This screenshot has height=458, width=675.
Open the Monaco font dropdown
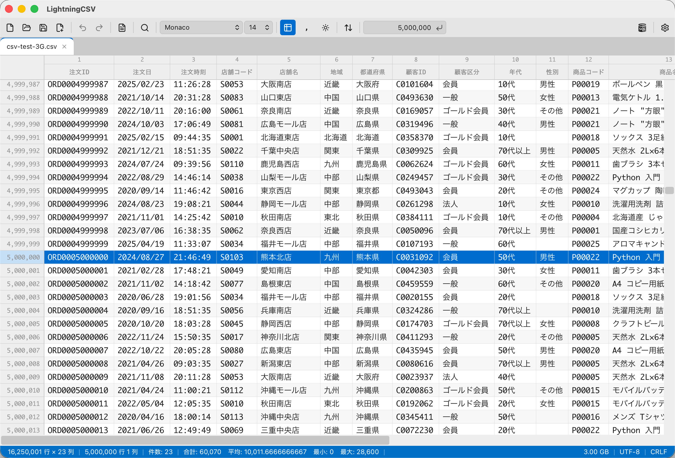click(x=201, y=28)
